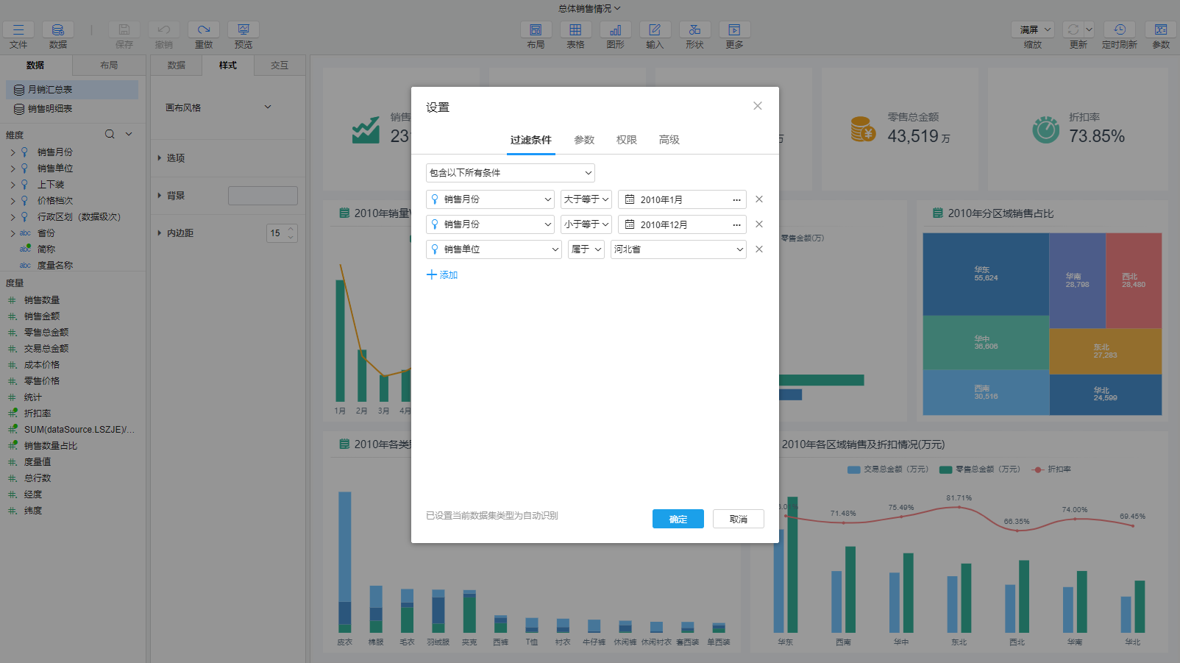
Task: Click the 文件 menu icon in toolbar
Action: pos(18,30)
